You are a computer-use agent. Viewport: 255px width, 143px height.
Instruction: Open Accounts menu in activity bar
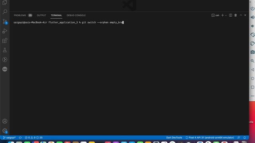pos(5,121)
